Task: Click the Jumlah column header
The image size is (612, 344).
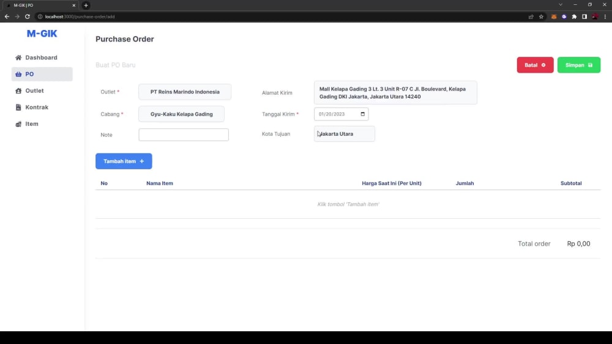Action: [x=465, y=183]
